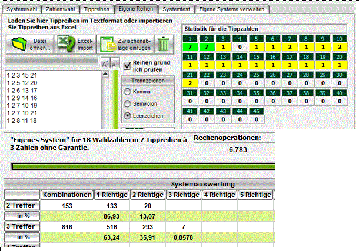This screenshot has width=359, height=251.
Task: Open the Systemtest tab
Action: [x=177, y=9]
